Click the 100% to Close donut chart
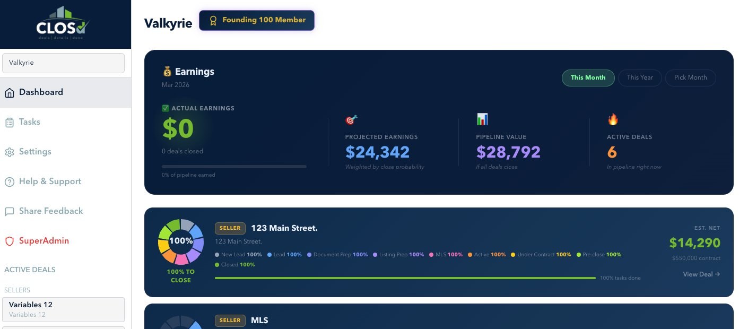This screenshot has height=329, width=739. pyautogui.click(x=180, y=240)
